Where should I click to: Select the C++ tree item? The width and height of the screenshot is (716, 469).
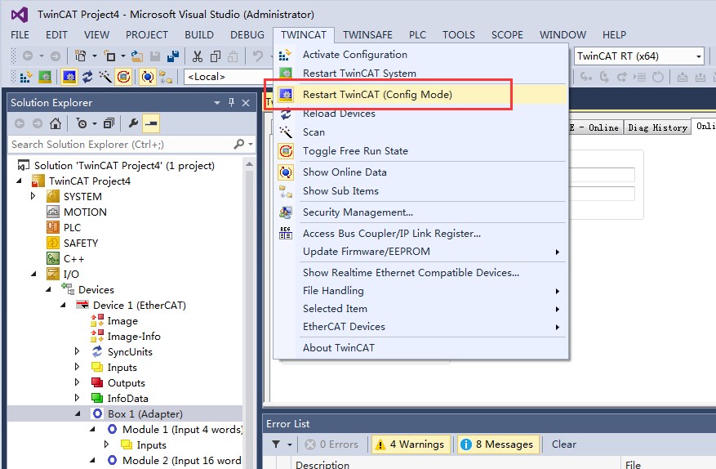73,259
